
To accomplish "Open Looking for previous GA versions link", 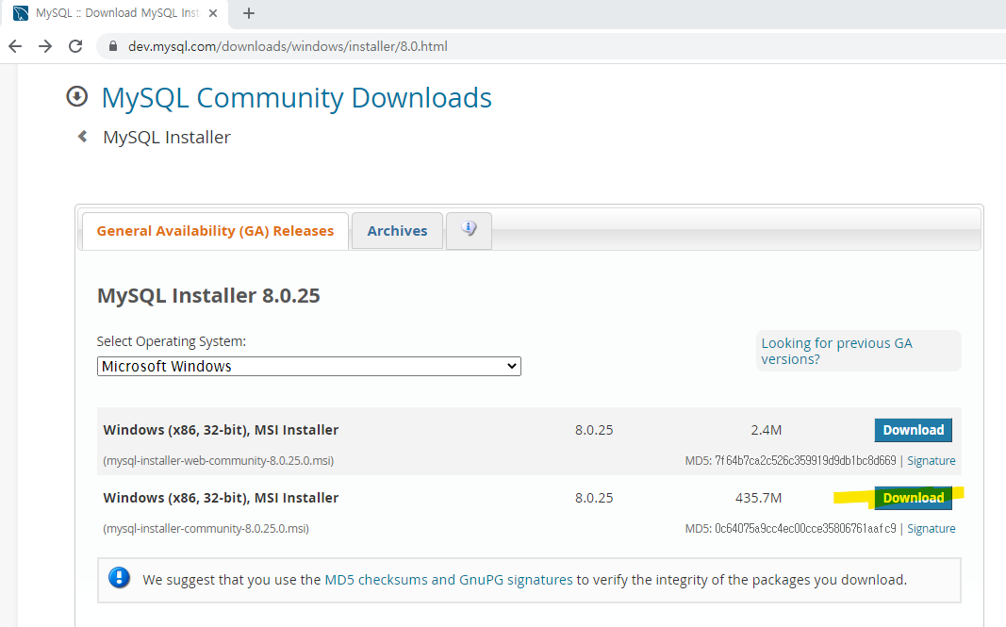I will click(x=836, y=351).
